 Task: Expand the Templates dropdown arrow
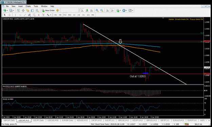pos(133,10)
